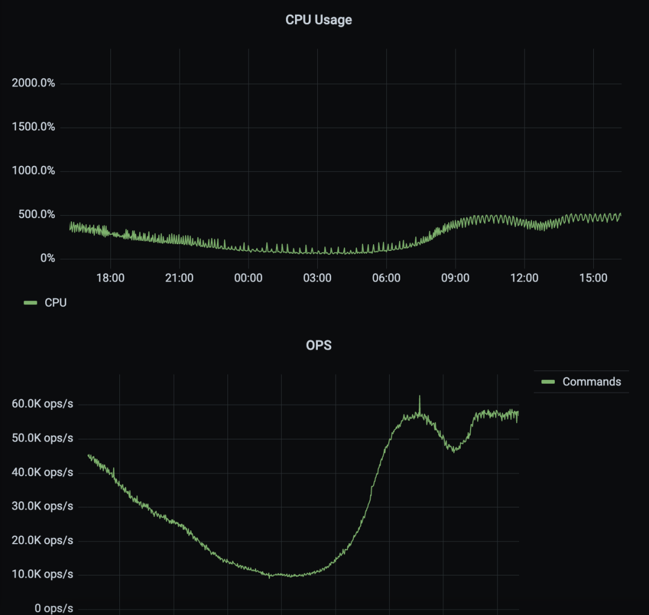Click the 0 ops/s axis label

point(54,608)
